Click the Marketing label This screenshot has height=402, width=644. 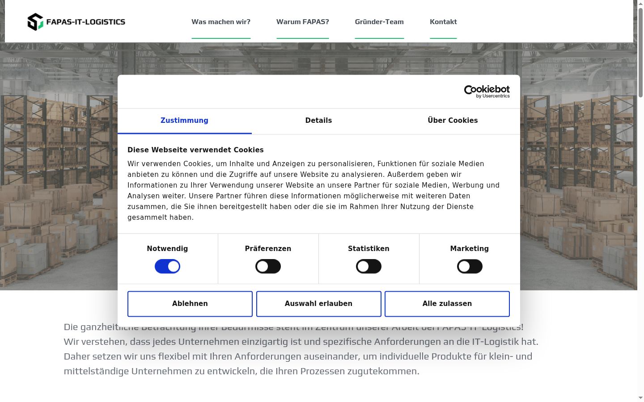(470, 249)
